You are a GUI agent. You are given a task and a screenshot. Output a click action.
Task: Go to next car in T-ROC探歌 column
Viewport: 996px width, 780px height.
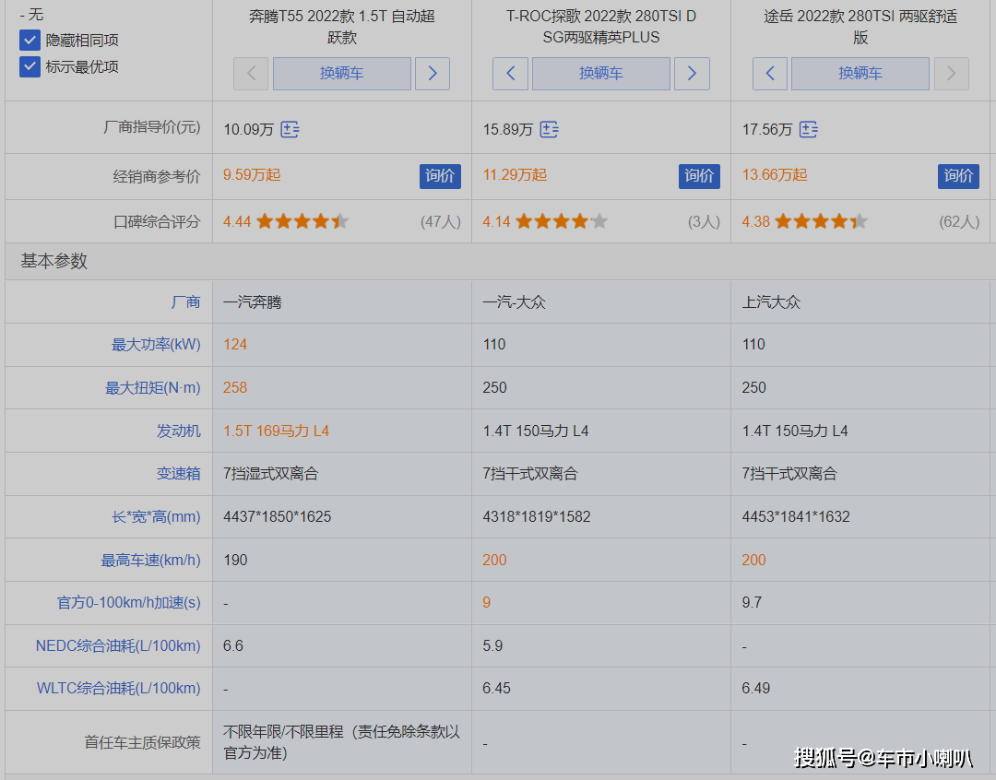pyautogui.click(x=692, y=74)
